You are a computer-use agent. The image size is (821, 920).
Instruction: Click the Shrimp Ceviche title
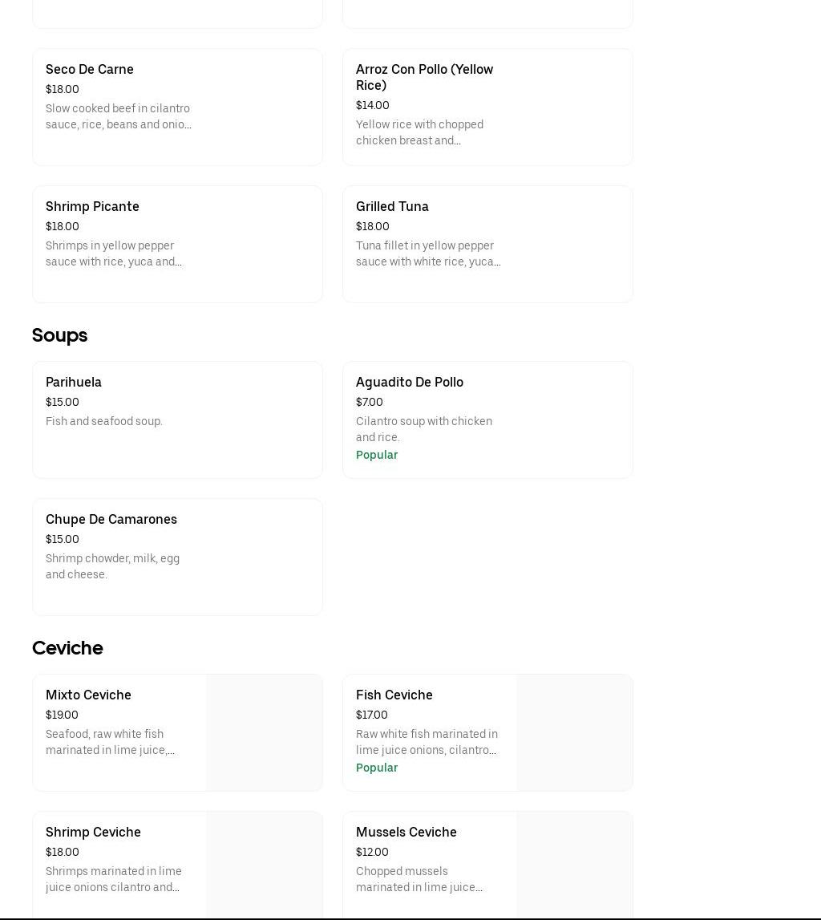[93, 832]
